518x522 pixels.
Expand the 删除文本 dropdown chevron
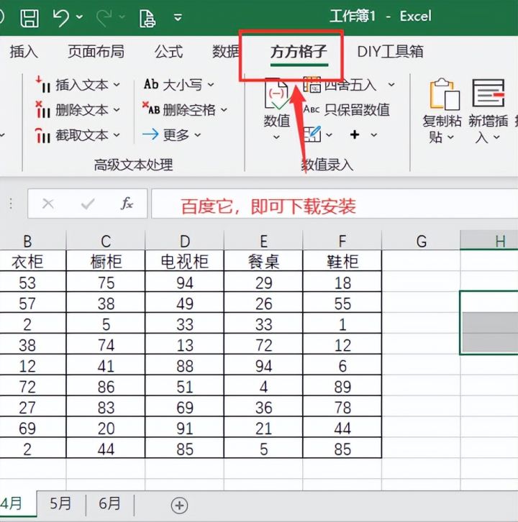117,109
